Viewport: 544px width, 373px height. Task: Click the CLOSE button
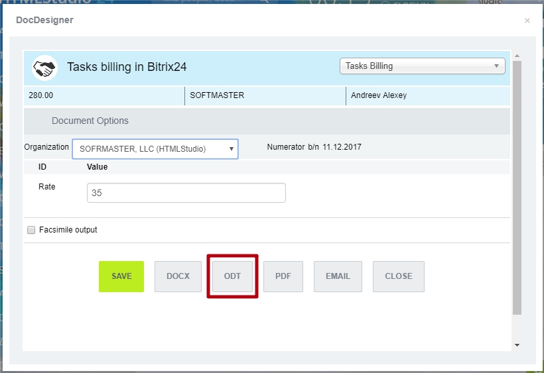pos(399,276)
